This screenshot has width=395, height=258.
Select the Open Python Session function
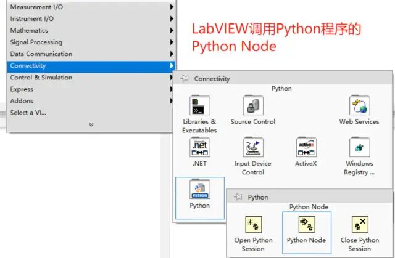pos(254,224)
